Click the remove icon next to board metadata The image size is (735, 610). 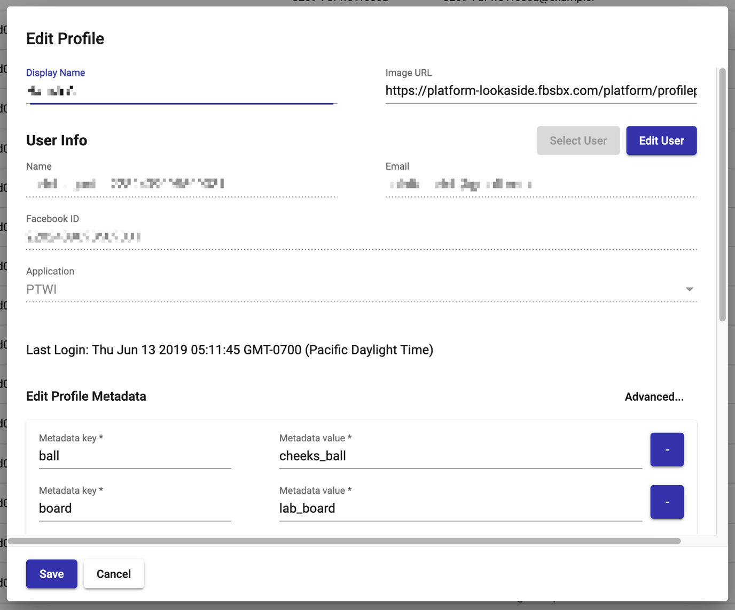(x=667, y=502)
